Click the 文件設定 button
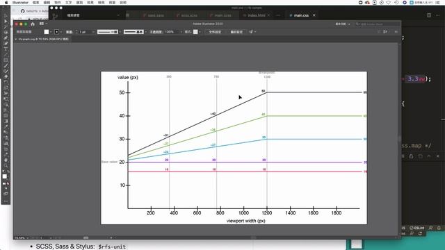The width and height of the screenshot is (445, 250). [x=215, y=32]
